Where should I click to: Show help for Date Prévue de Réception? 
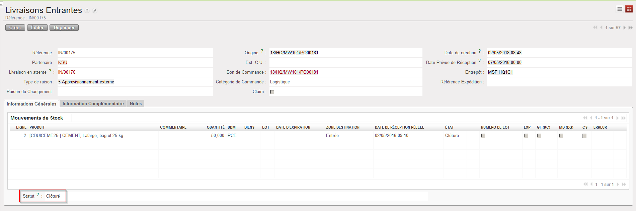click(480, 61)
